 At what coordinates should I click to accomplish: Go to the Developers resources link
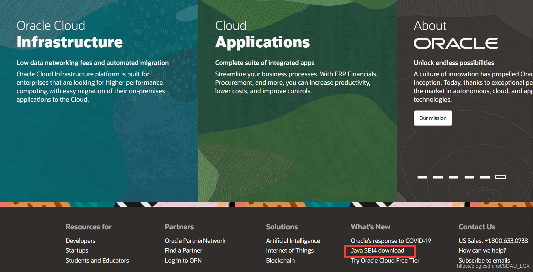(80, 241)
